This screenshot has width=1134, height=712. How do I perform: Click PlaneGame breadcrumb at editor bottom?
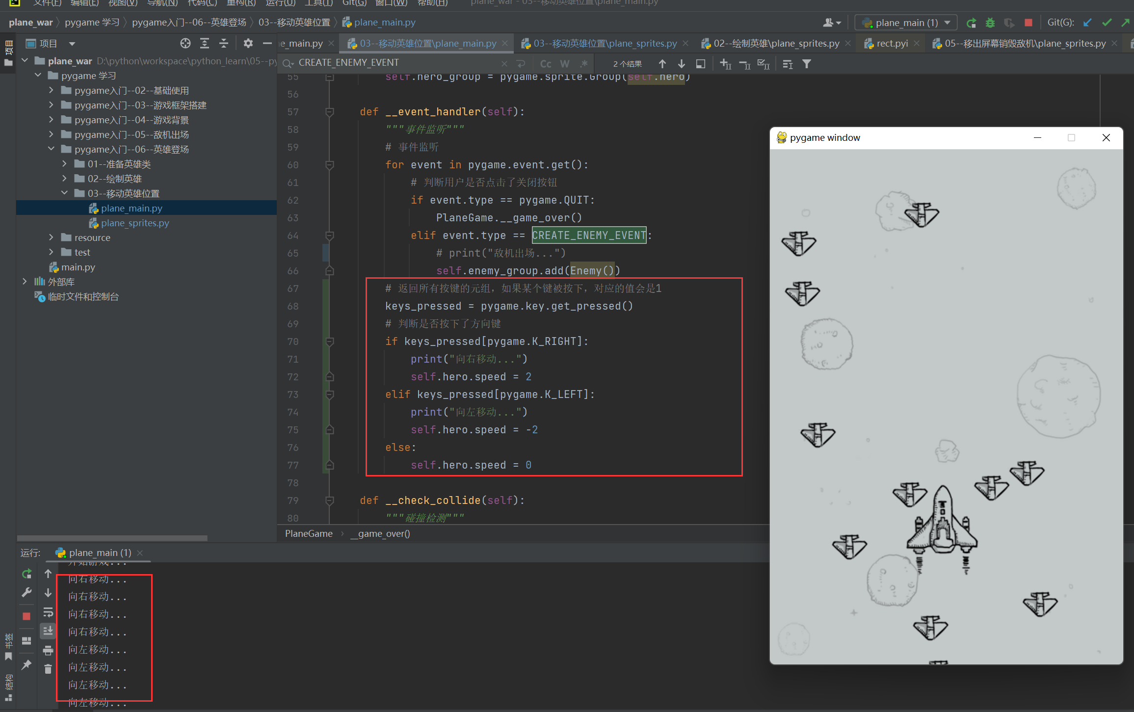309,533
